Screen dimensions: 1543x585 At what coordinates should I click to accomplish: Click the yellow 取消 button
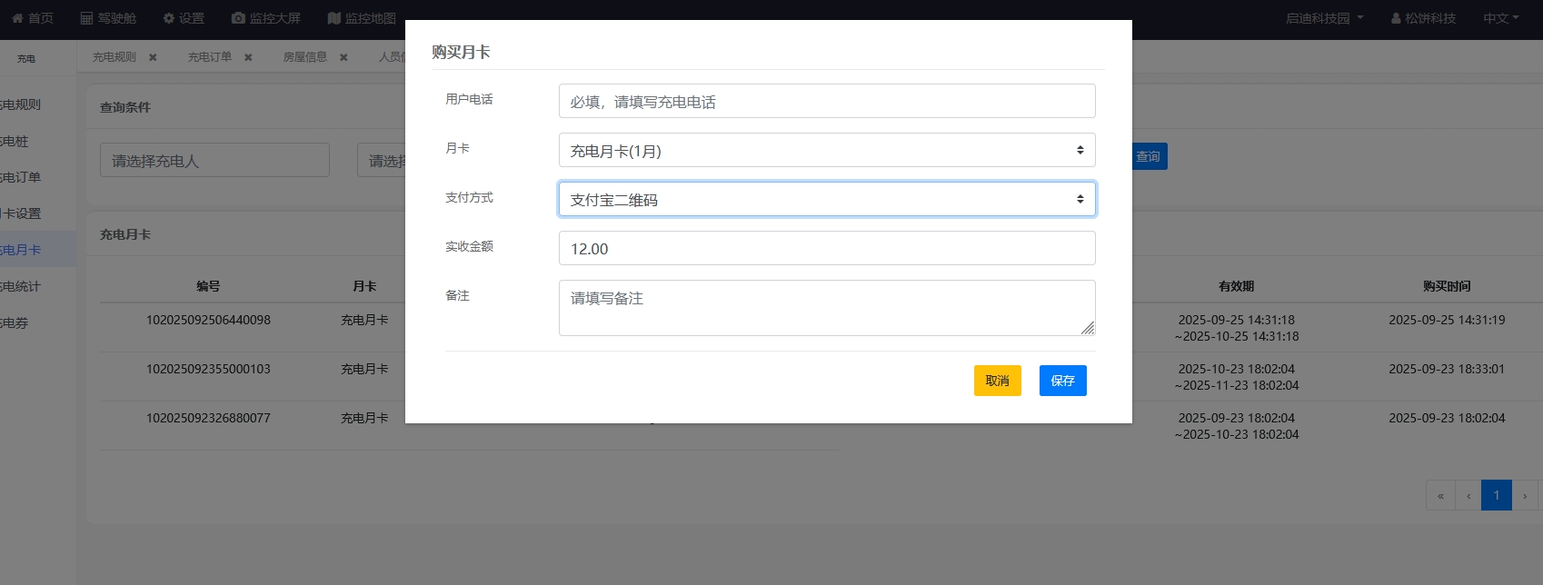pyautogui.click(x=997, y=381)
